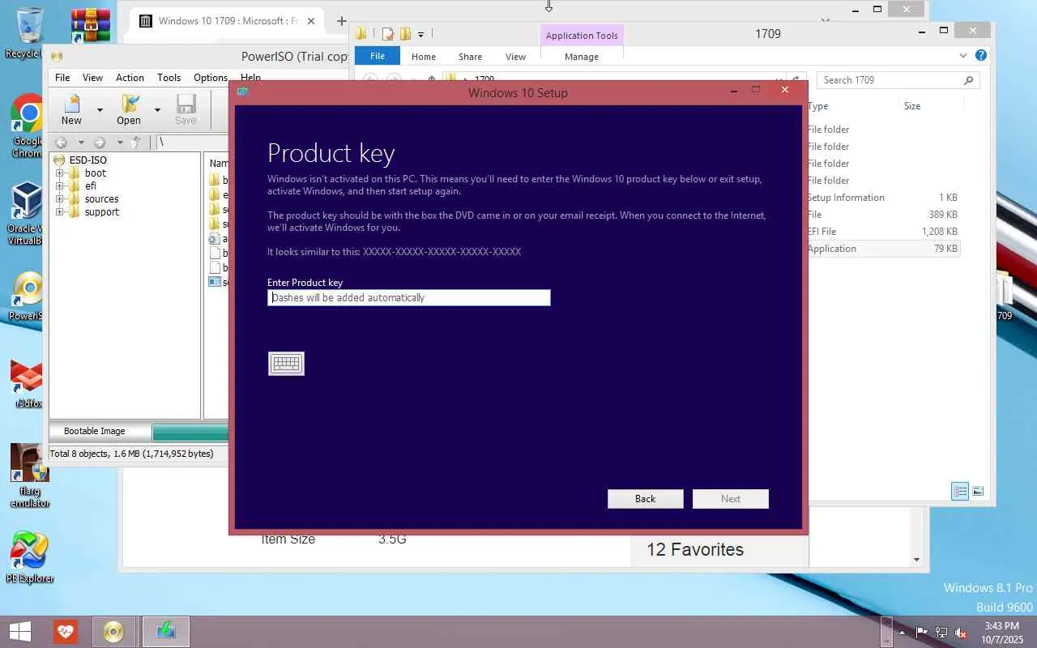
Task: Open the dropdown arrow beside Open in PowerISO
Action: [x=157, y=109]
